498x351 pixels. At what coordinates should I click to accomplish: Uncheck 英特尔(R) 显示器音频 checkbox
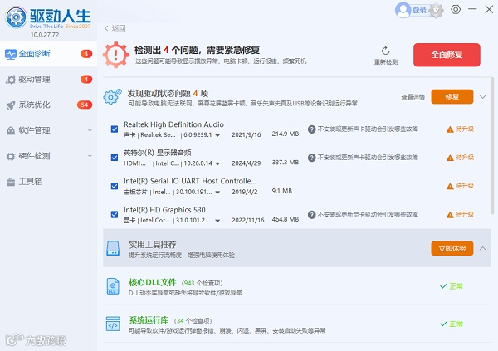pyautogui.click(x=115, y=158)
